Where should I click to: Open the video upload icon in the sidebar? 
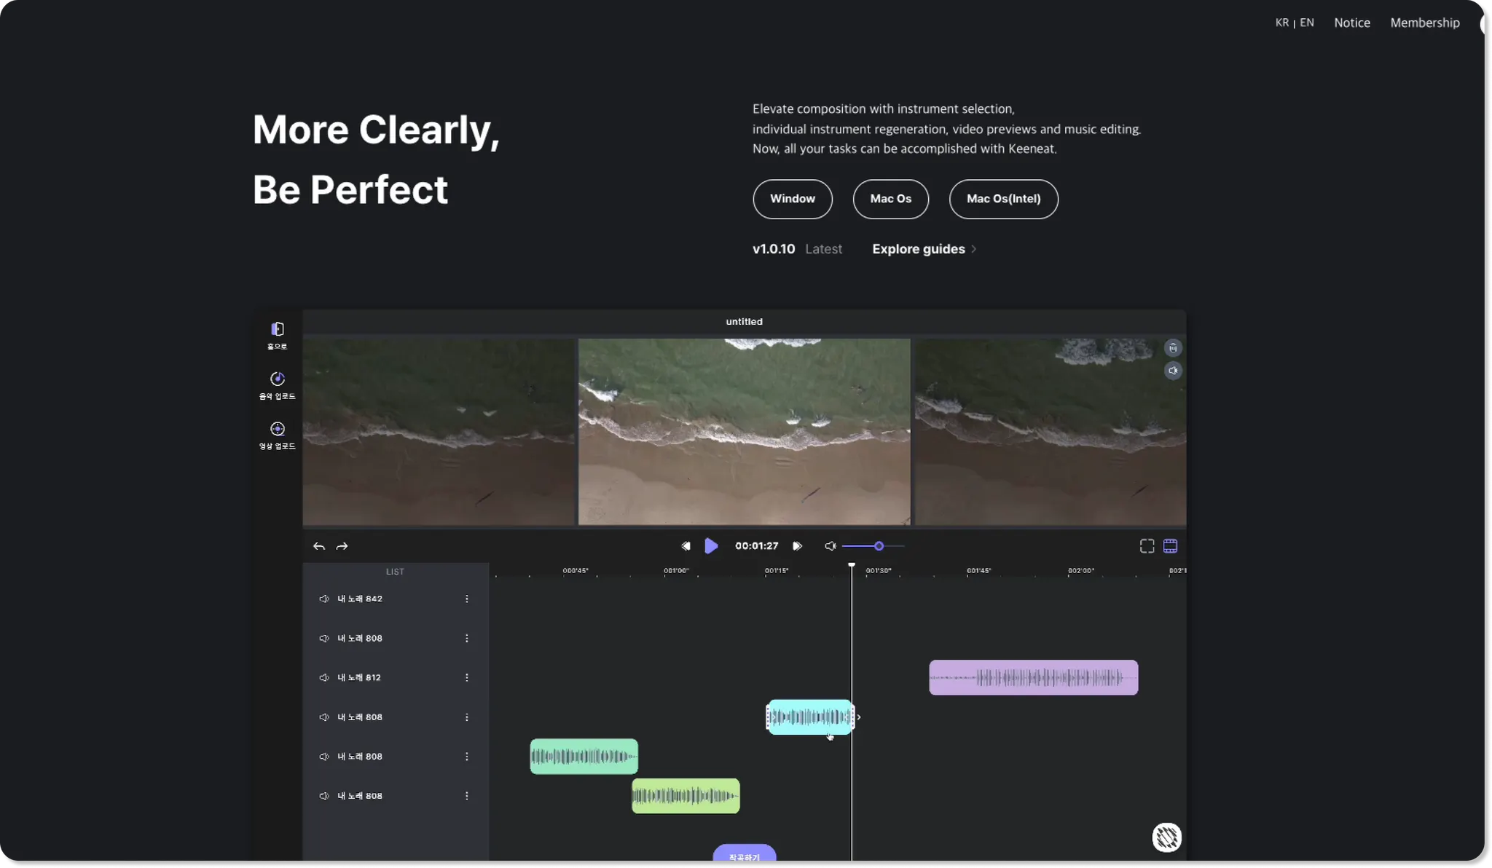[x=277, y=429]
